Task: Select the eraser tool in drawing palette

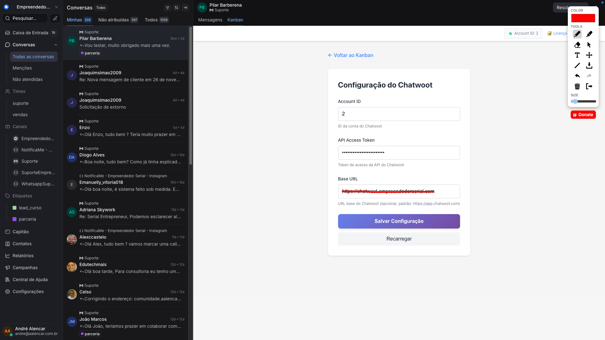Action: (577, 45)
